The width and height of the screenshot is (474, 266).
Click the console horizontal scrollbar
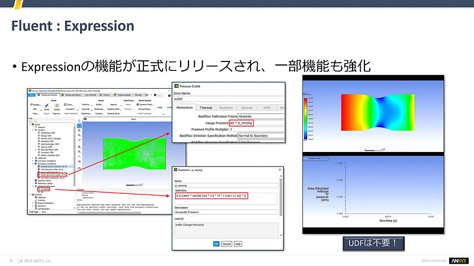pos(110,213)
